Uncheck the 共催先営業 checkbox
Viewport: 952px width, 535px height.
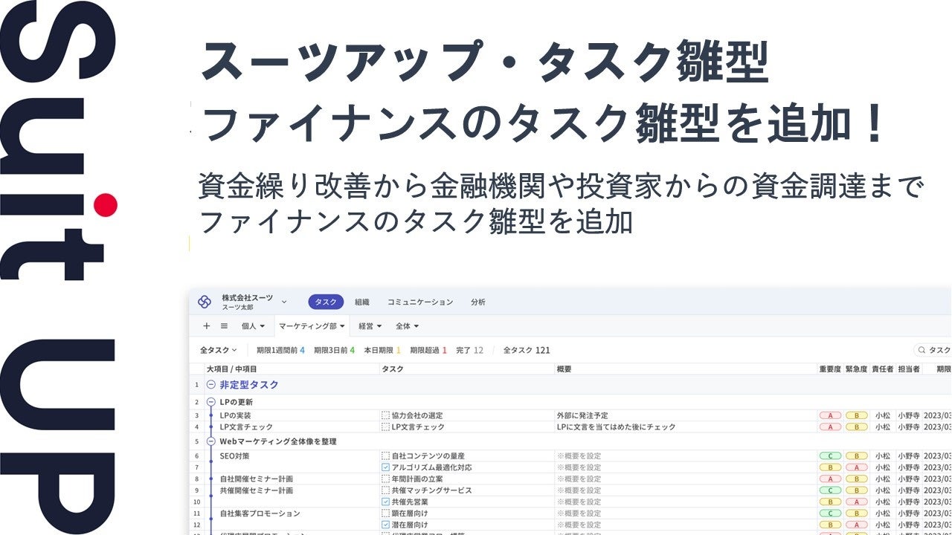coord(385,502)
